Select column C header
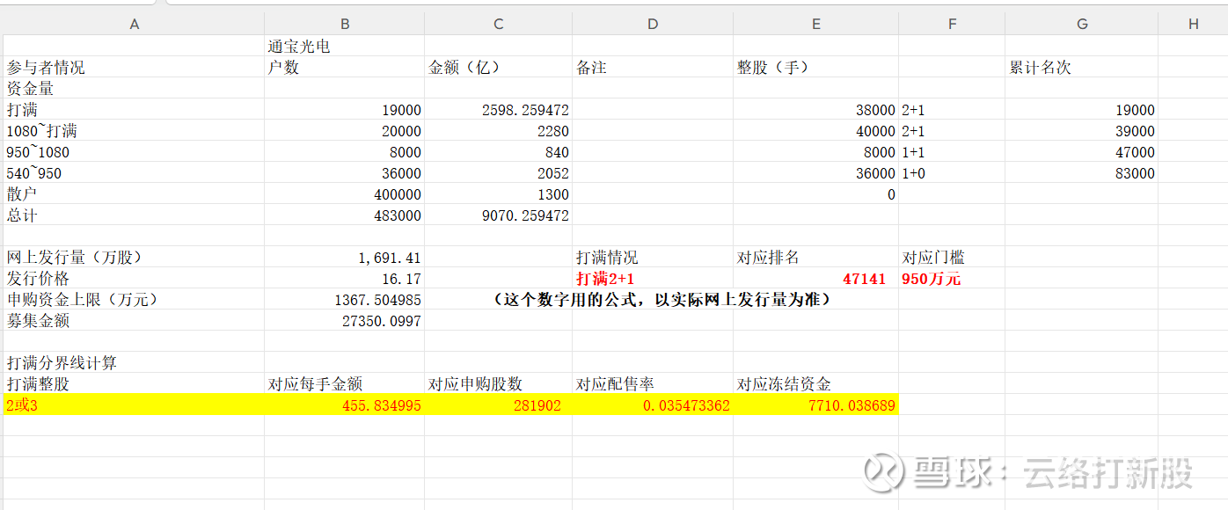 [x=498, y=24]
